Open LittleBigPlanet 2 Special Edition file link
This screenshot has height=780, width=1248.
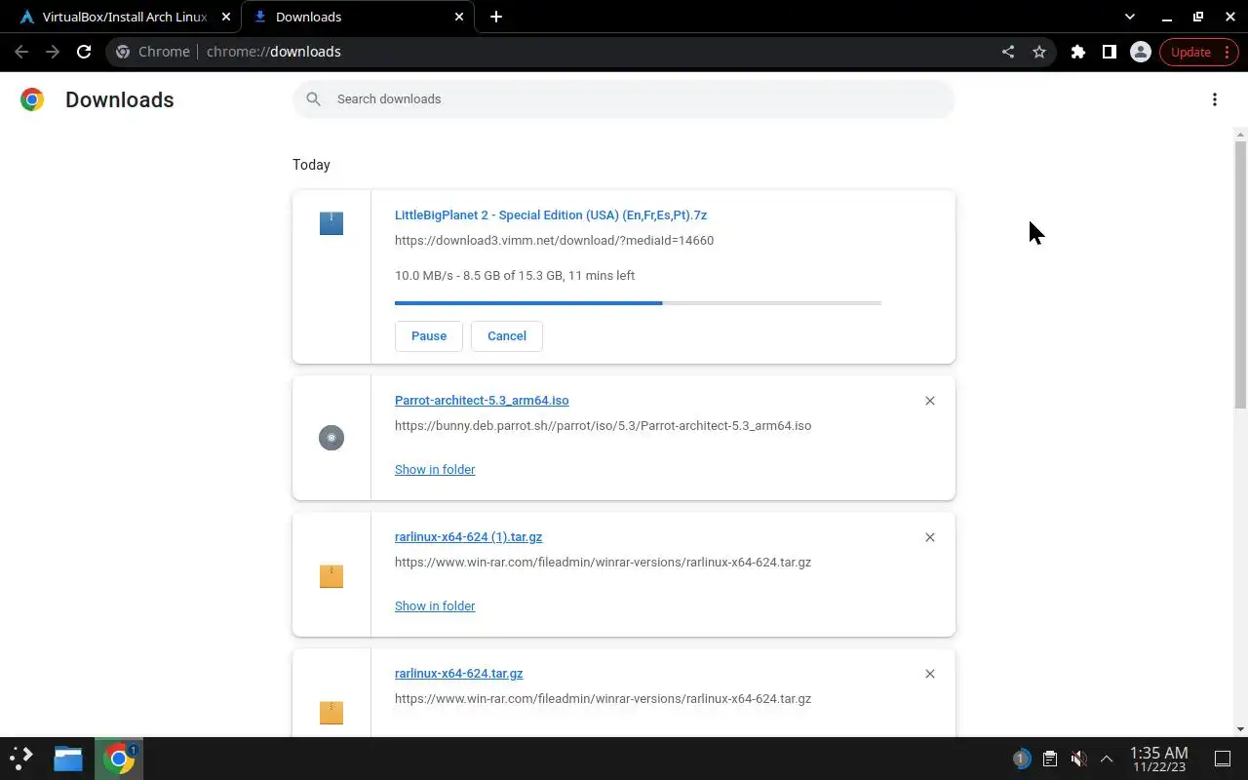pyautogui.click(x=551, y=215)
